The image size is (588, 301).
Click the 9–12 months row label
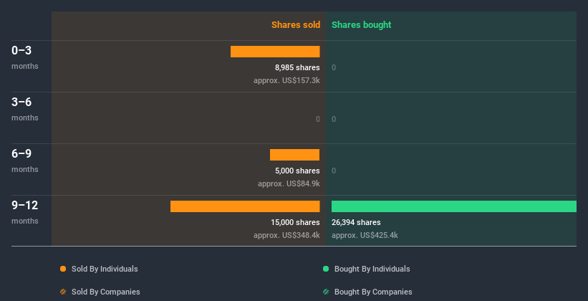25,212
